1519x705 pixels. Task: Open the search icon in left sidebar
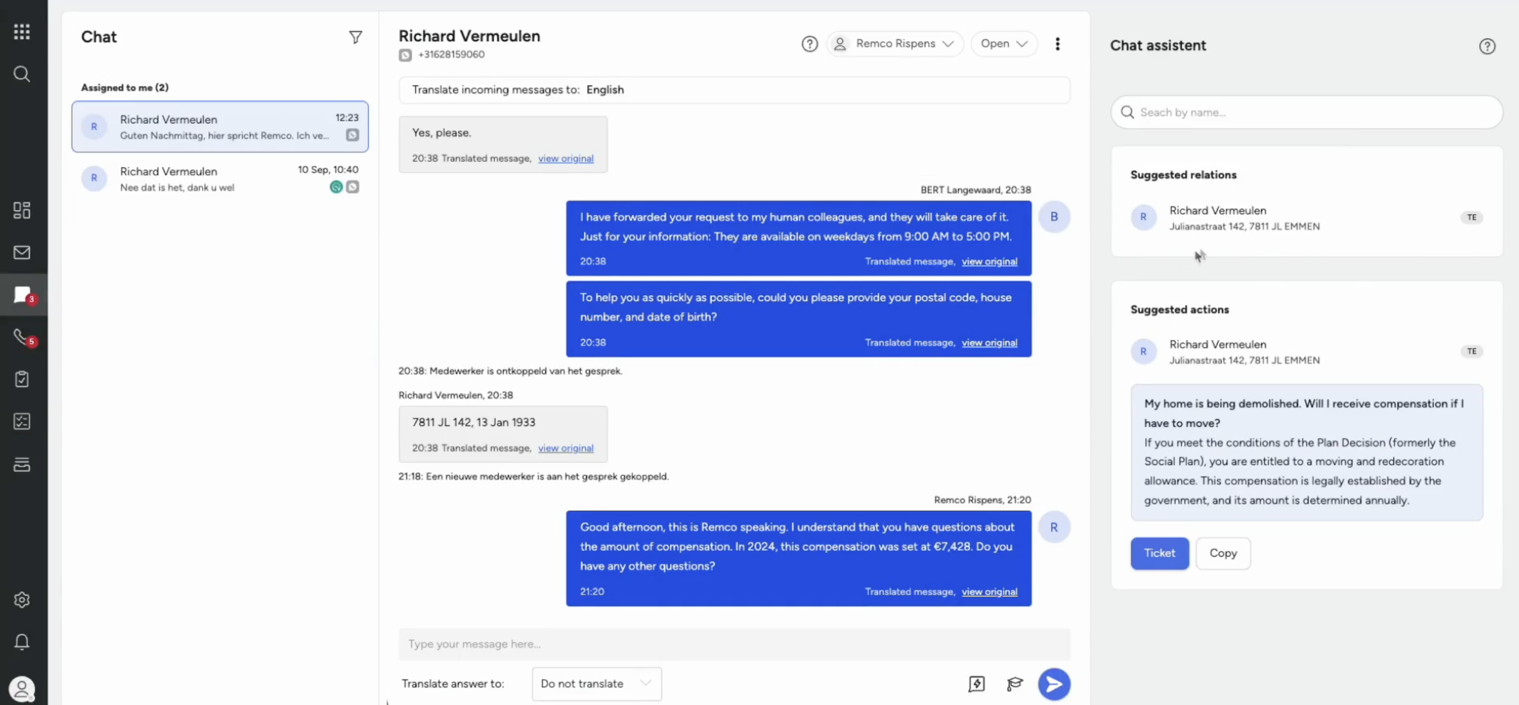(x=22, y=74)
